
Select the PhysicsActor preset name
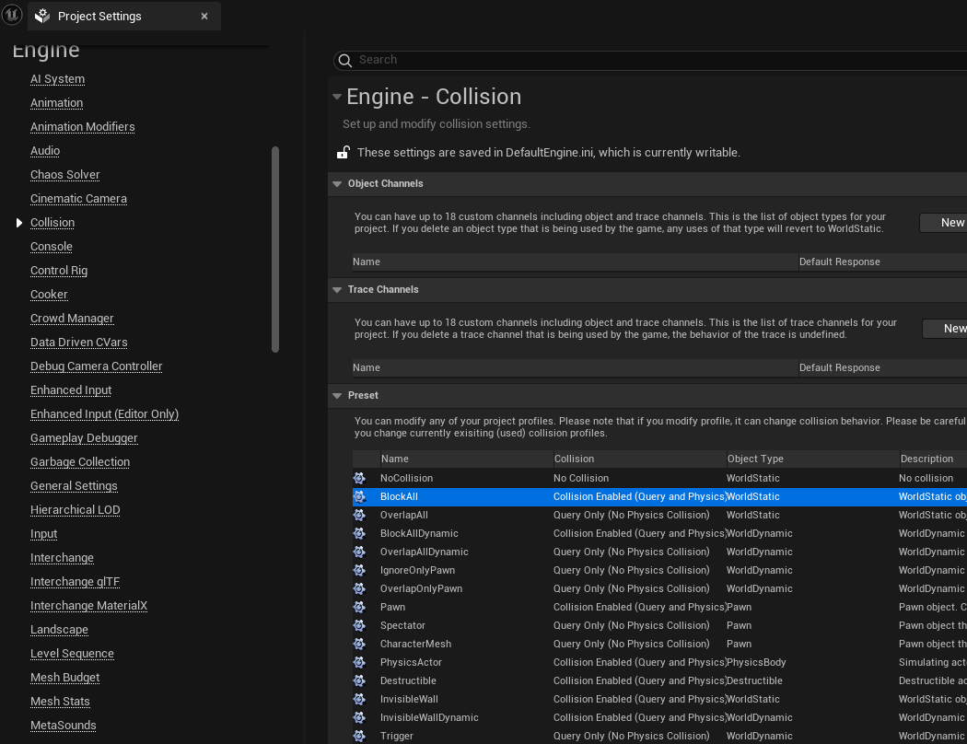click(411, 663)
